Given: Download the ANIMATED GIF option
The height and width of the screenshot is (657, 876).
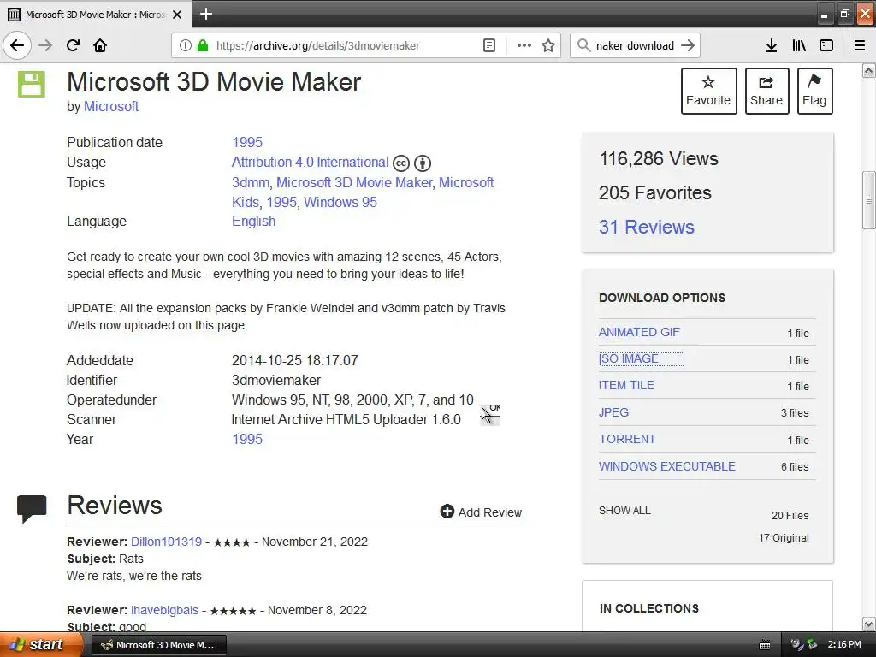Looking at the screenshot, I should coord(639,332).
